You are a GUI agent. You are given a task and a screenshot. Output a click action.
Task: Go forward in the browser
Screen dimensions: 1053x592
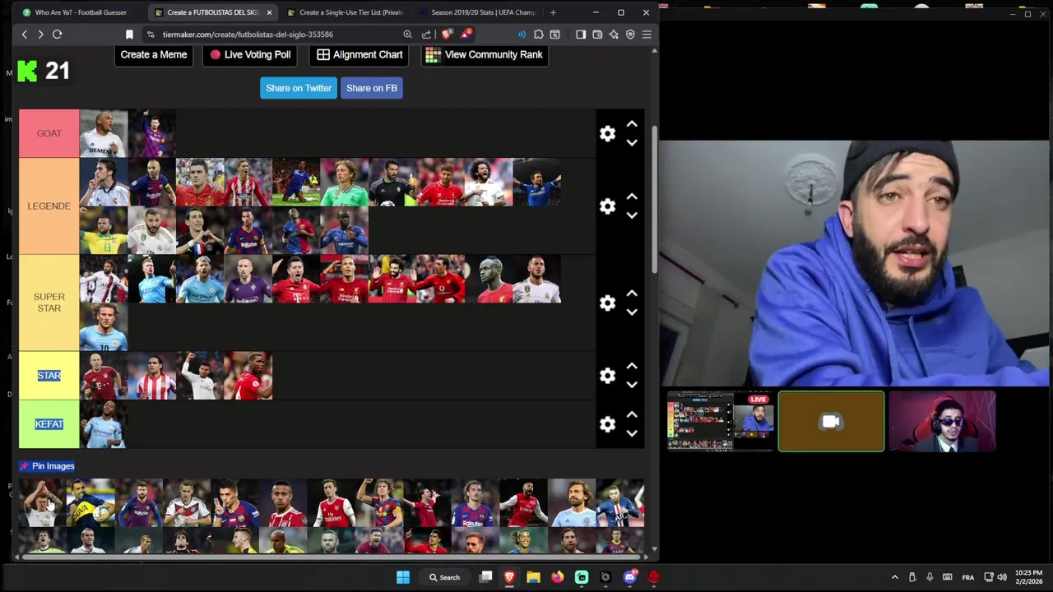pyautogui.click(x=40, y=35)
